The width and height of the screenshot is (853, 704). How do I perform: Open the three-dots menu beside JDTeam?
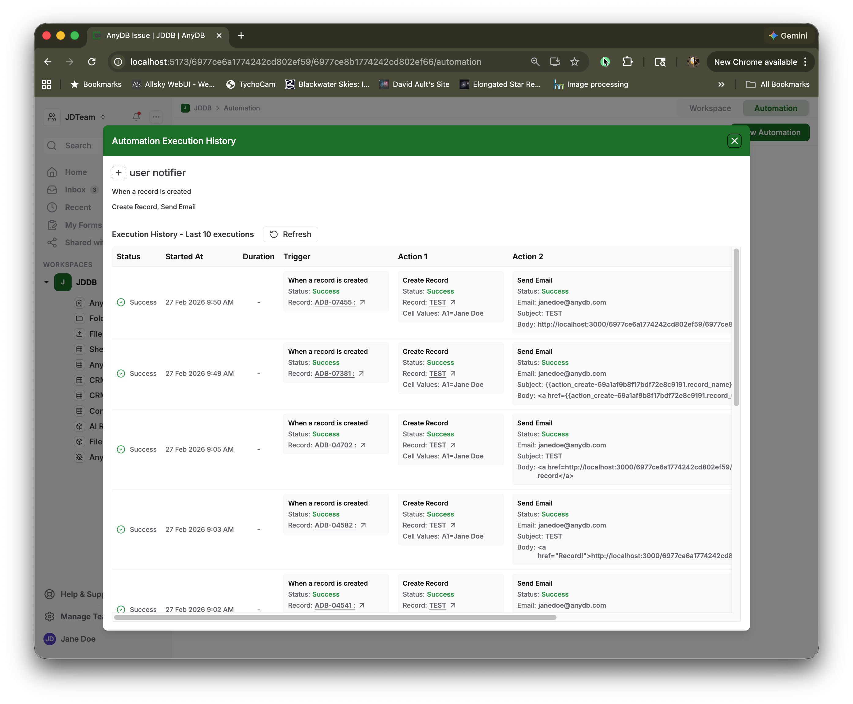(x=156, y=117)
